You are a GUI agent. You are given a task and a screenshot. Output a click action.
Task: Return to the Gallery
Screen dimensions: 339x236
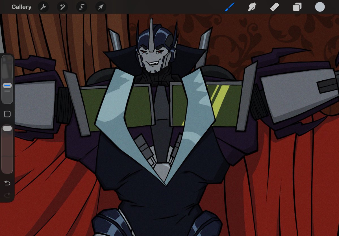(22, 7)
